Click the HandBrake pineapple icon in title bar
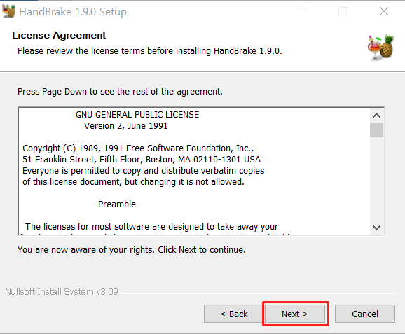The image size is (405, 334). coord(9,11)
